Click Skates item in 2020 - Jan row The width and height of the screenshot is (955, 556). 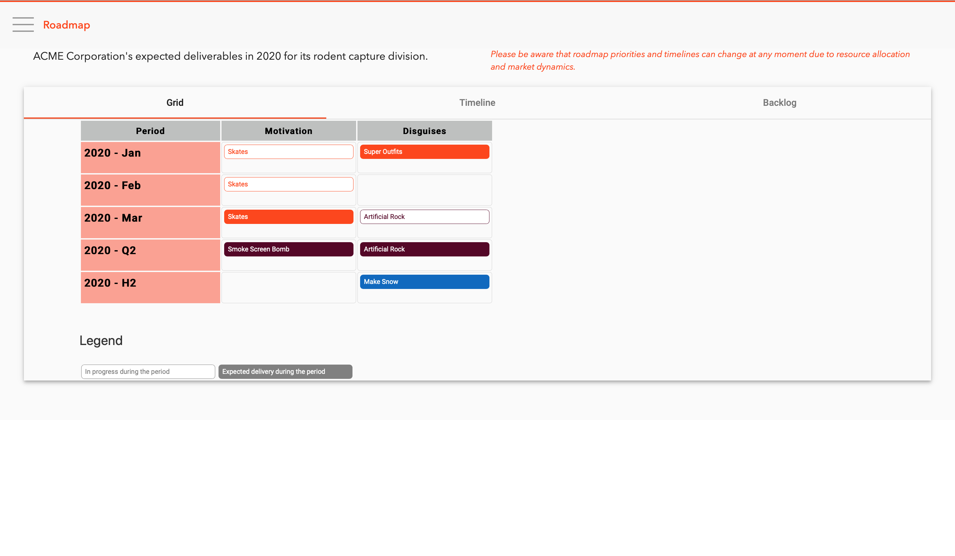(288, 152)
